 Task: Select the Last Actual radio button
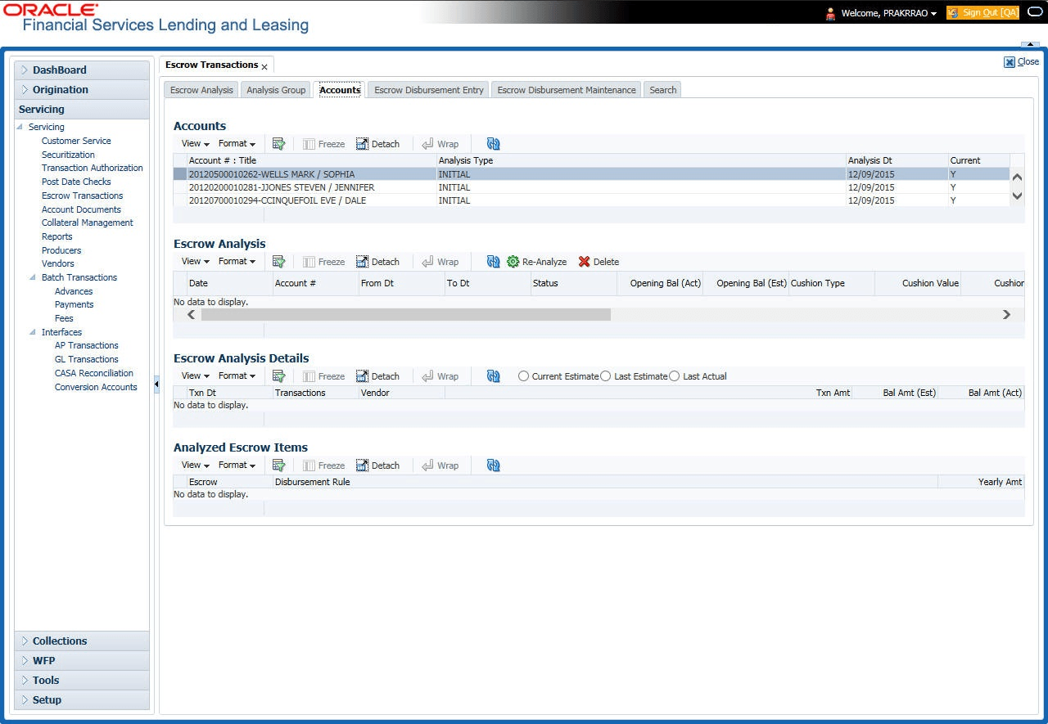[x=675, y=376]
